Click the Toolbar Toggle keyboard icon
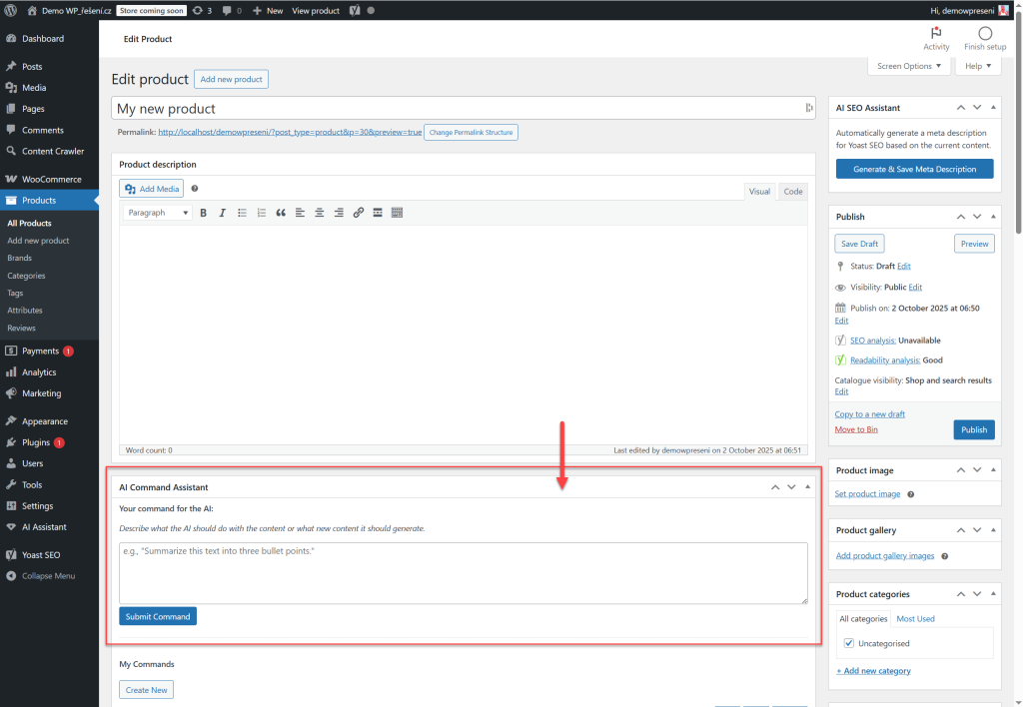 pos(397,212)
